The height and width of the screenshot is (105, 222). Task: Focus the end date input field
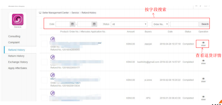85,24
